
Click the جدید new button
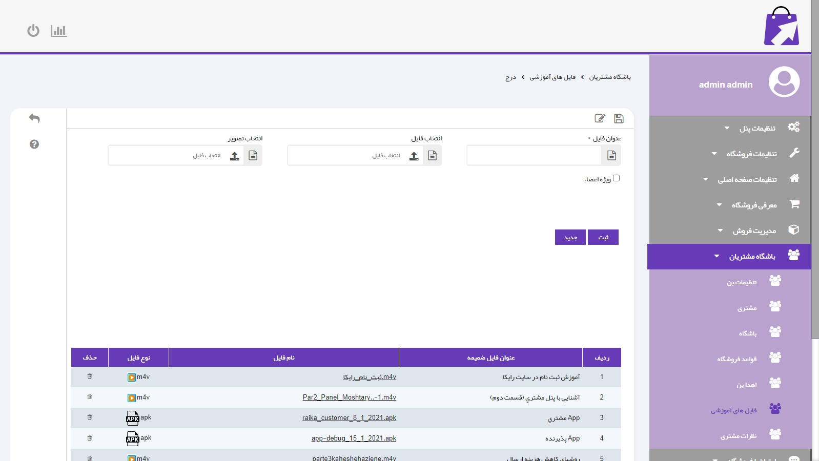(570, 237)
